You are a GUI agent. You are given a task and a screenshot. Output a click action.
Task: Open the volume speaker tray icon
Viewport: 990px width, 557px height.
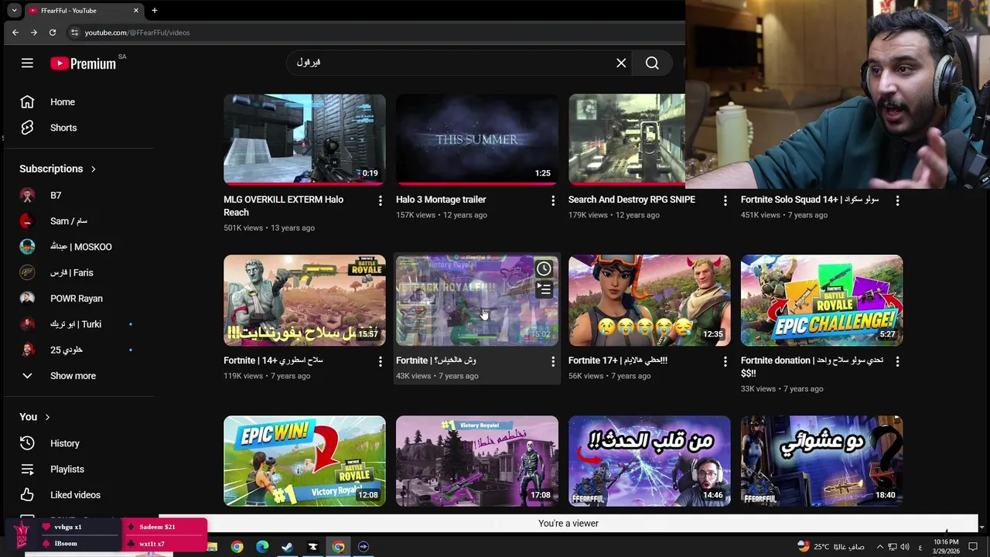click(906, 547)
